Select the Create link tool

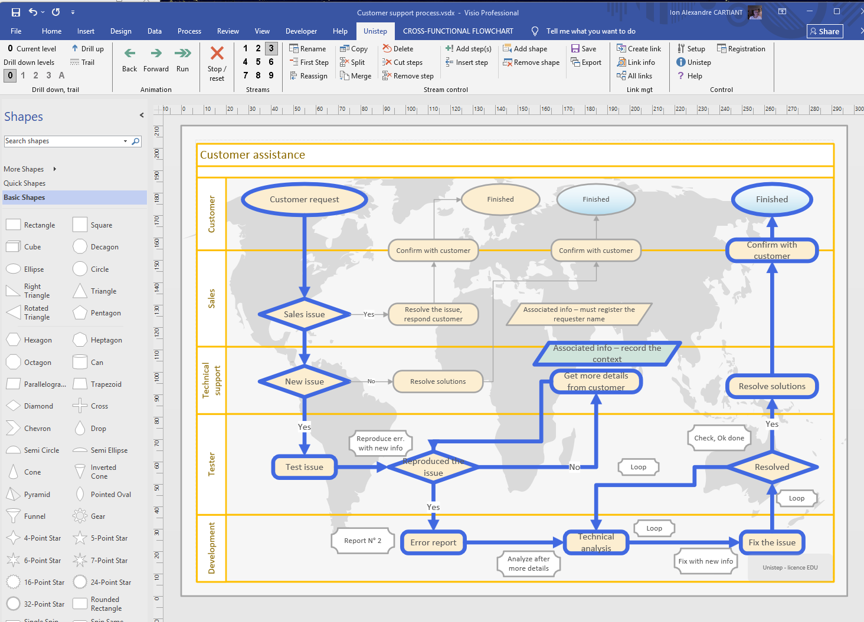[621, 48]
